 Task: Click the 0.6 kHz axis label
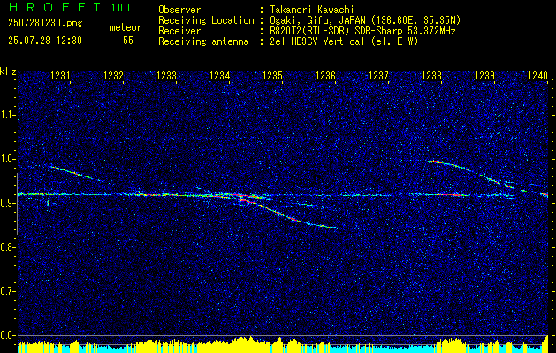8,335
